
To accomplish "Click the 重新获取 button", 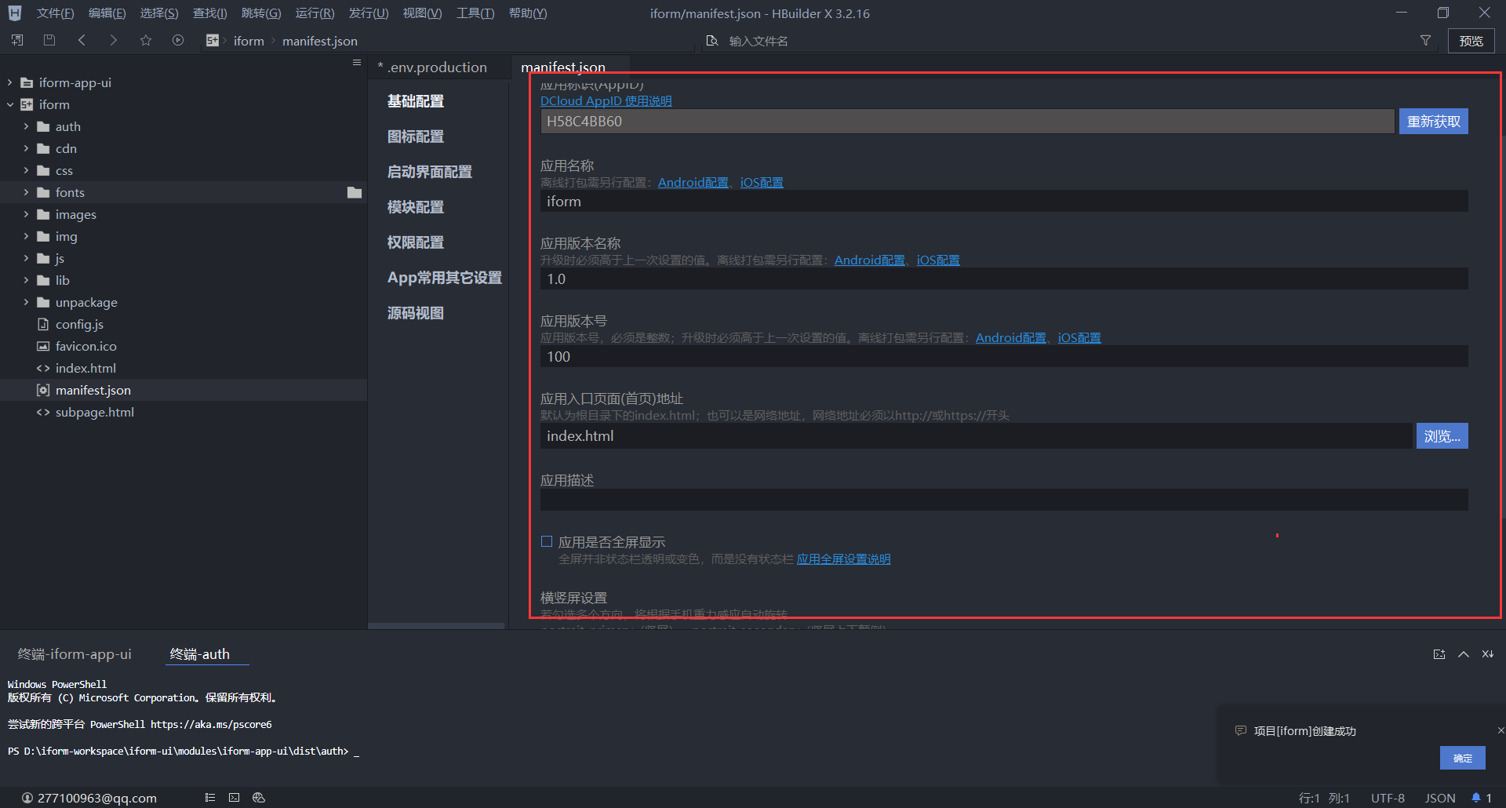I will pyautogui.click(x=1433, y=122).
